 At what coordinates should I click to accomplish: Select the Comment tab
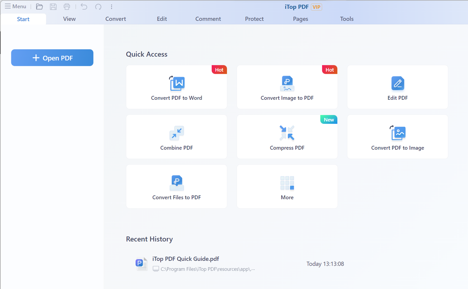pyautogui.click(x=208, y=19)
